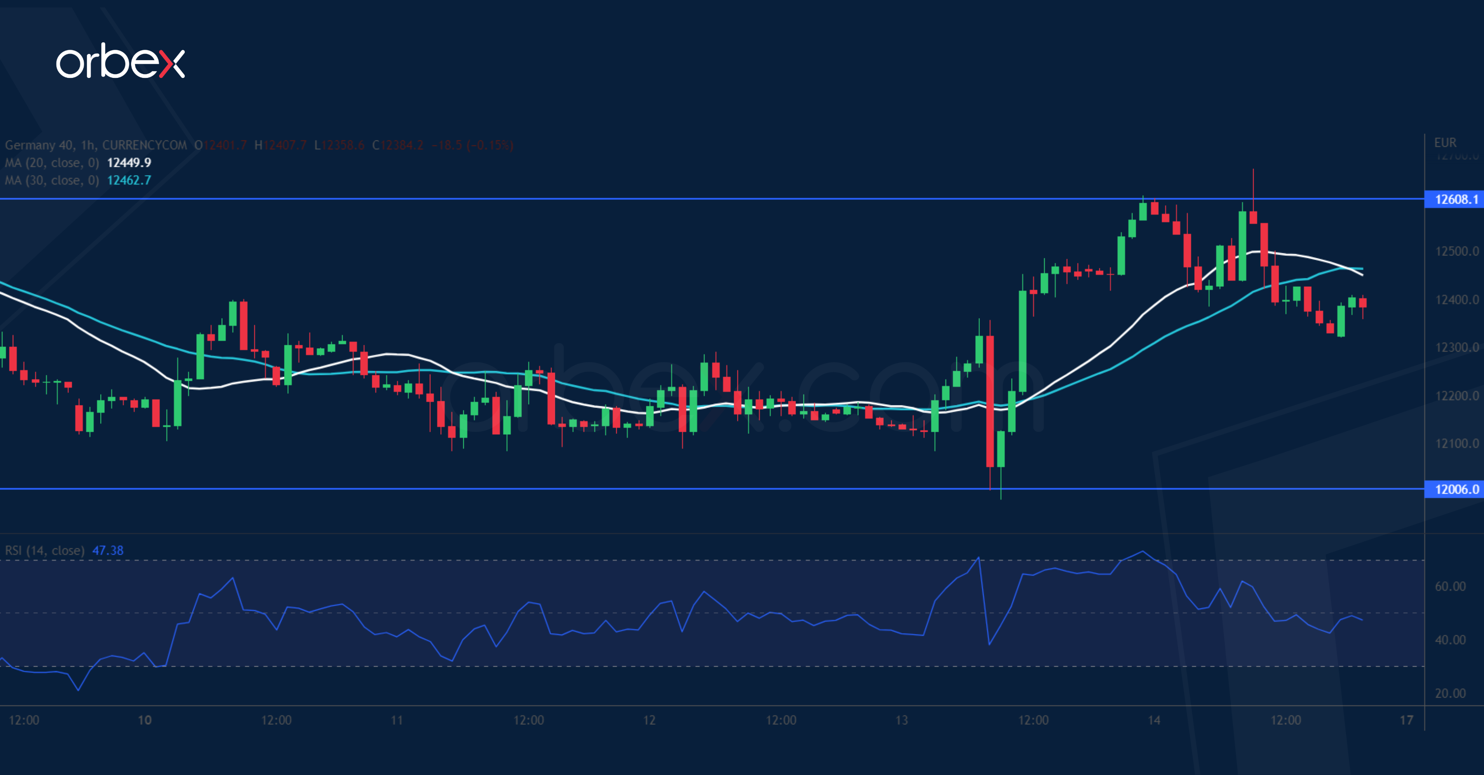Click the EUR currency label
This screenshot has width=1484, height=775.
coord(1445,143)
